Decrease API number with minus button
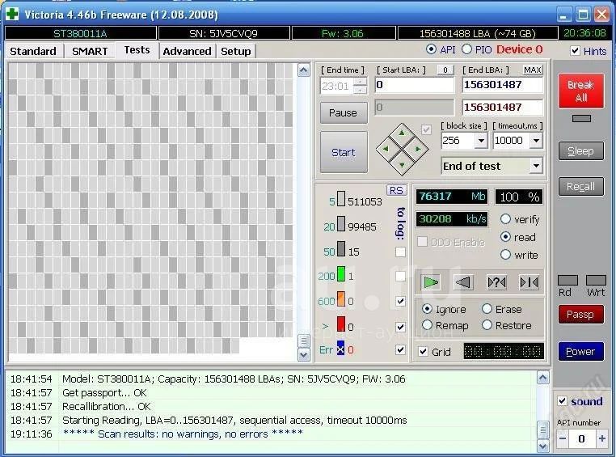This screenshot has width=616, height=457. click(x=563, y=438)
